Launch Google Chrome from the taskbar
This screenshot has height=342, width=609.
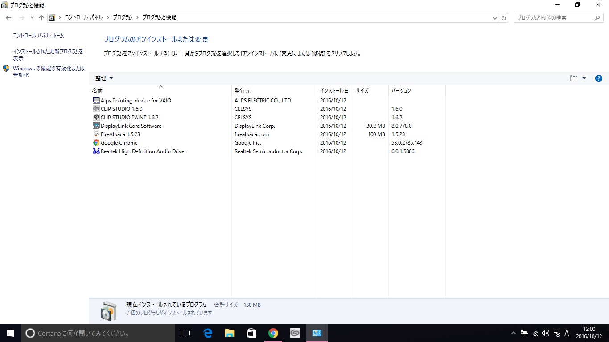pos(273,333)
